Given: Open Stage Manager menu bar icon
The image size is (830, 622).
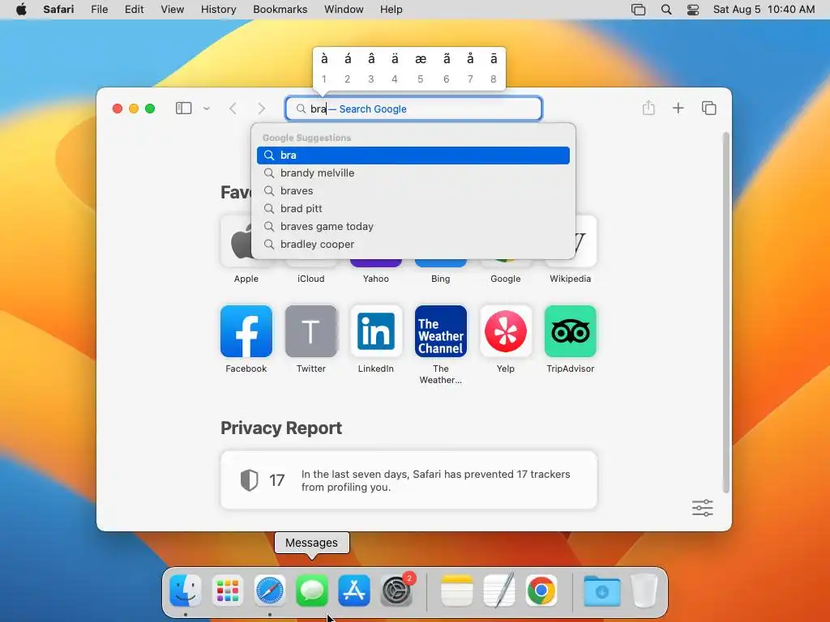Looking at the screenshot, I should click(x=639, y=10).
